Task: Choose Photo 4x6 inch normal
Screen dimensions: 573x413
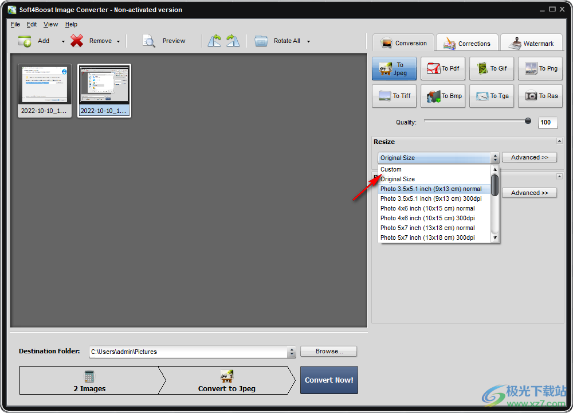Action: [435, 209]
